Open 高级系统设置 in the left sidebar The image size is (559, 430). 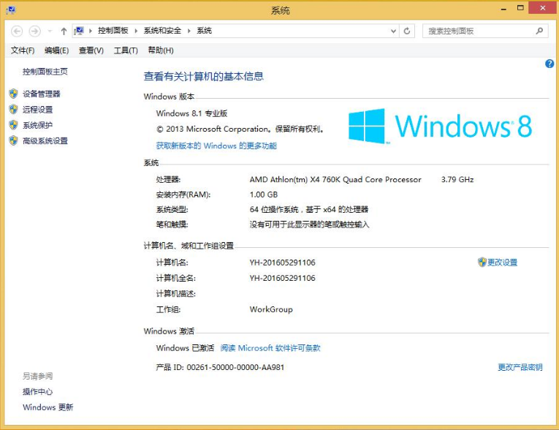coord(45,141)
